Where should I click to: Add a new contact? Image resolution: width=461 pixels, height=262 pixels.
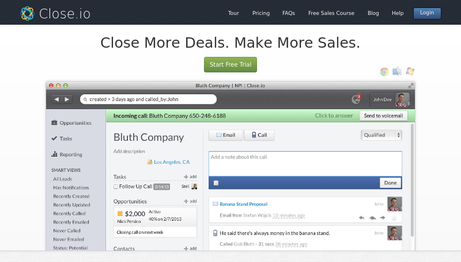(190, 249)
